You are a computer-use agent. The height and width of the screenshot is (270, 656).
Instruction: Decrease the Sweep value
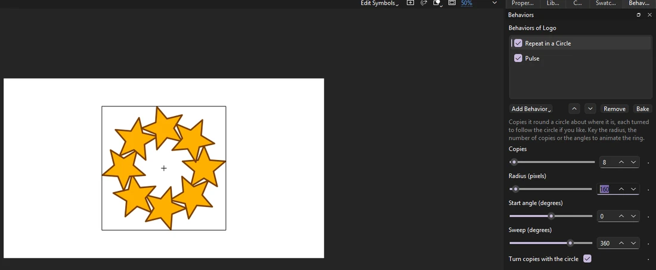633,243
